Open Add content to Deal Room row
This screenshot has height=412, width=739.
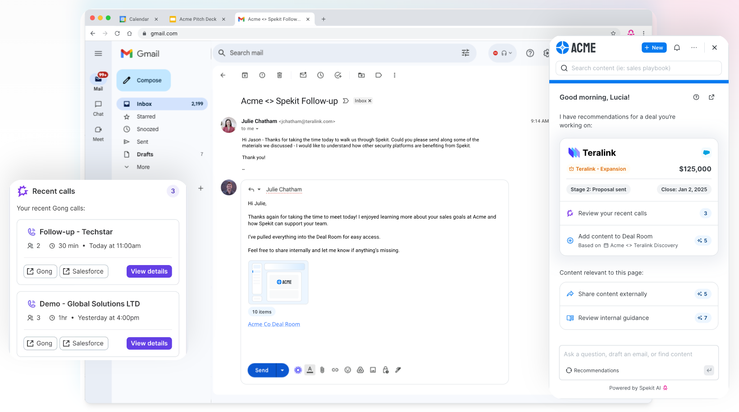(x=639, y=240)
